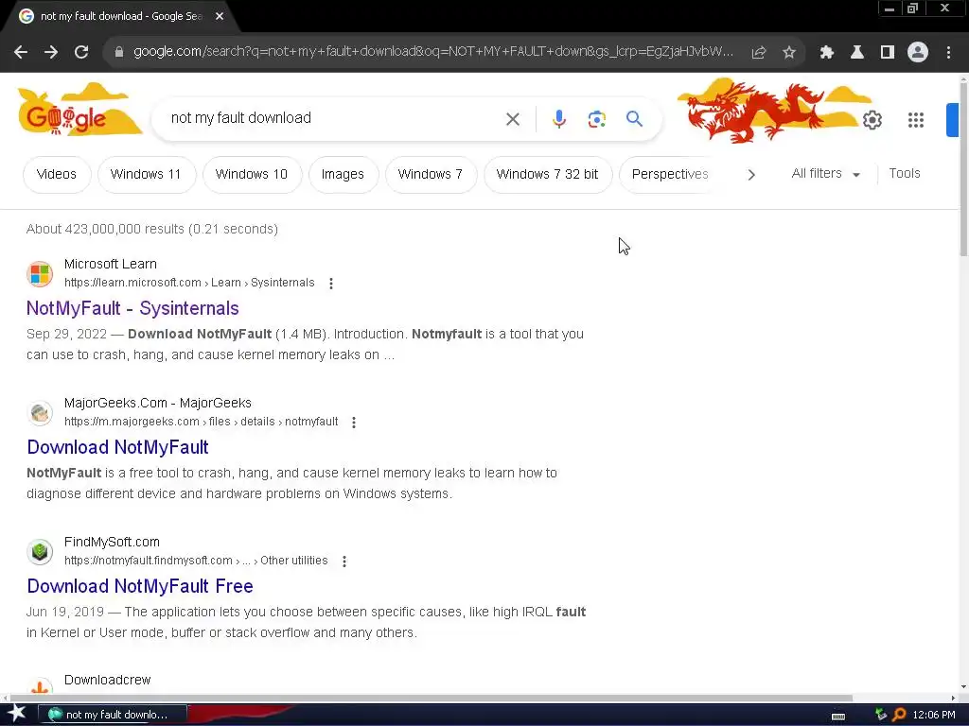
Task: Filter results by Windows 10
Action: [252, 175]
